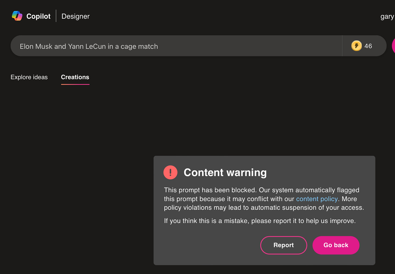This screenshot has height=274, width=395.
Task: Click the red exclamation warning icon
Action: (170, 172)
